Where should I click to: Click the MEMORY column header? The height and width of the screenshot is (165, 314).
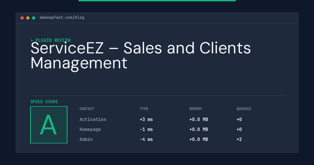coord(196,109)
